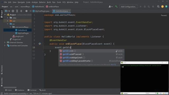
Task: Click the green new console icon in Cmder
Action: click(x=157, y=93)
